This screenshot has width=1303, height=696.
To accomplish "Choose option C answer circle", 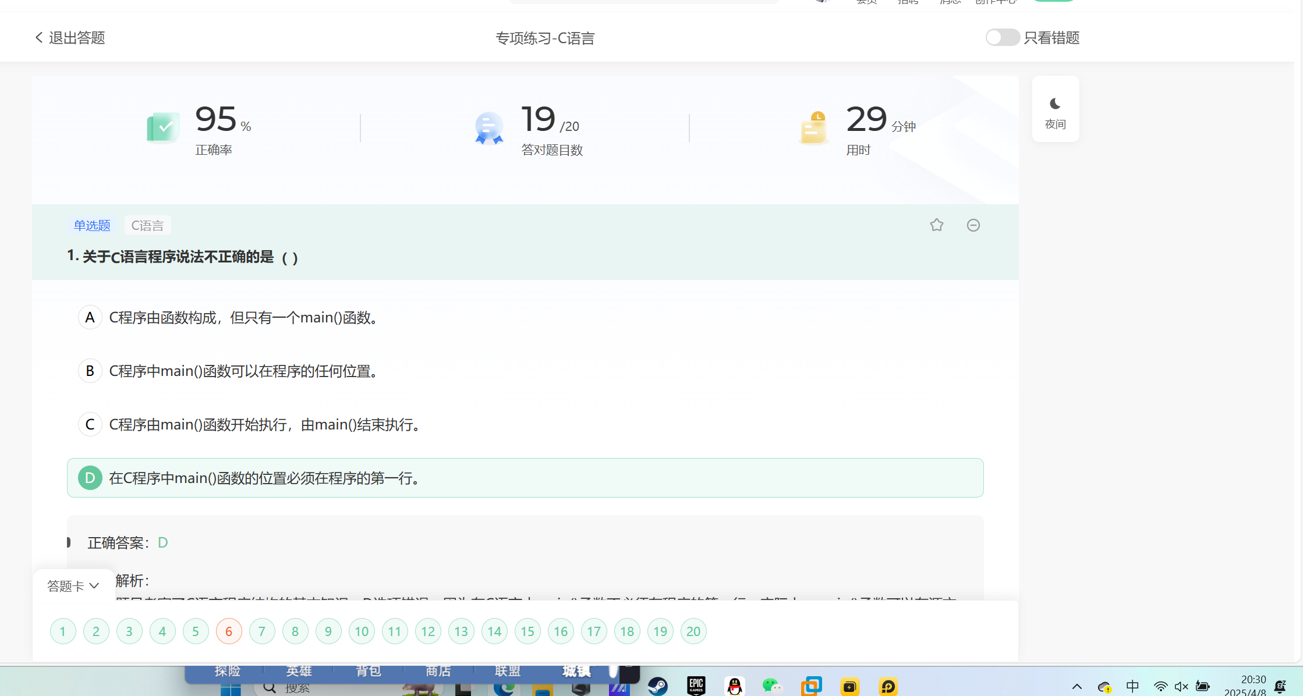I will click(x=90, y=424).
